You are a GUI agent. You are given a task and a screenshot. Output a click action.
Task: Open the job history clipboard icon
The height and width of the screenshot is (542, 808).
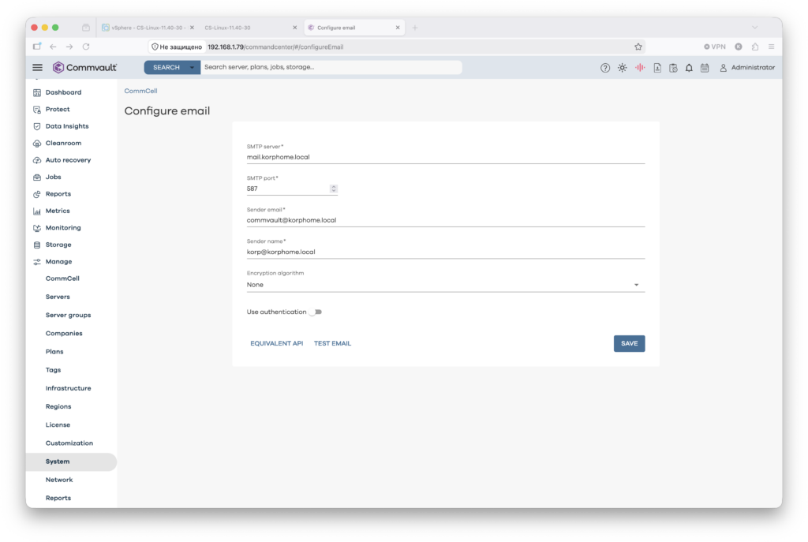click(673, 68)
